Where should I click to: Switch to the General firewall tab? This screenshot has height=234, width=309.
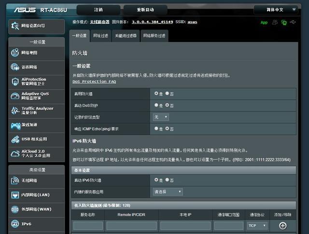pos(79,36)
